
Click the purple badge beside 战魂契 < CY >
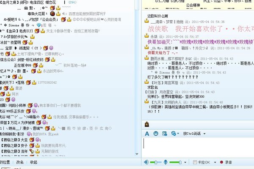point(51,48)
